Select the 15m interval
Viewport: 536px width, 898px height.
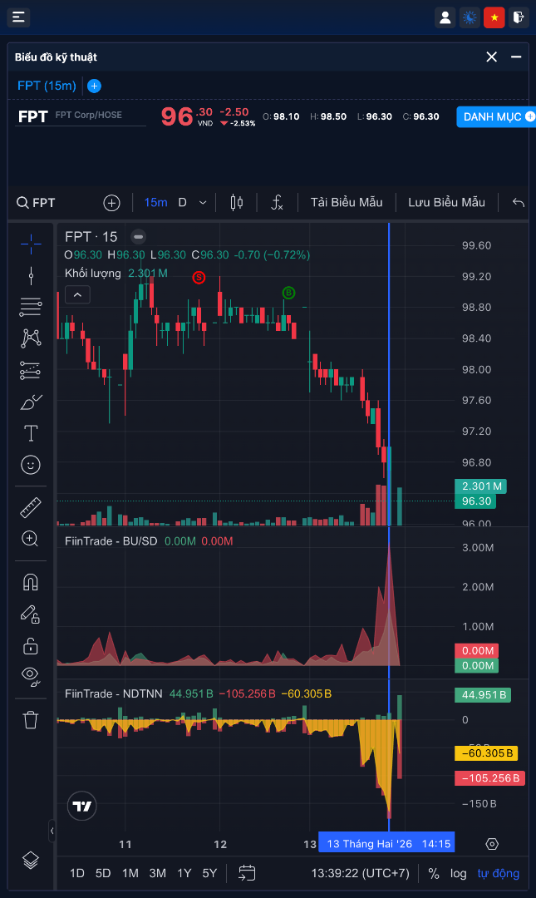point(155,202)
